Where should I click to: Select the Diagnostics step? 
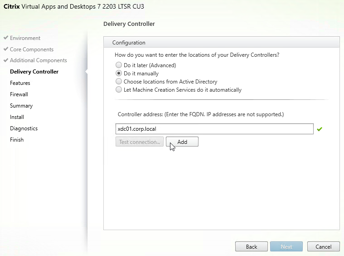tap(24, 128)
